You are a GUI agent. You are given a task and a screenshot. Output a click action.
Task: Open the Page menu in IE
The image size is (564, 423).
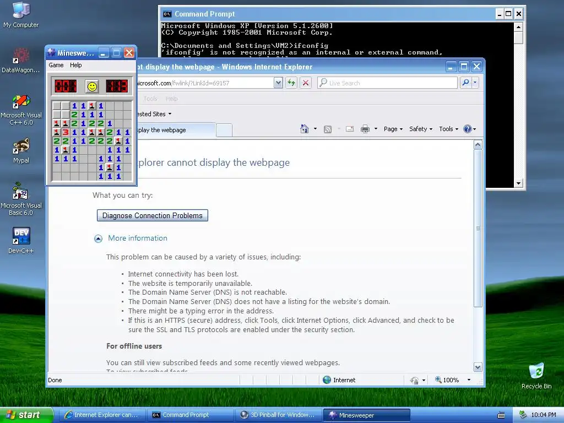coord(393,129)
